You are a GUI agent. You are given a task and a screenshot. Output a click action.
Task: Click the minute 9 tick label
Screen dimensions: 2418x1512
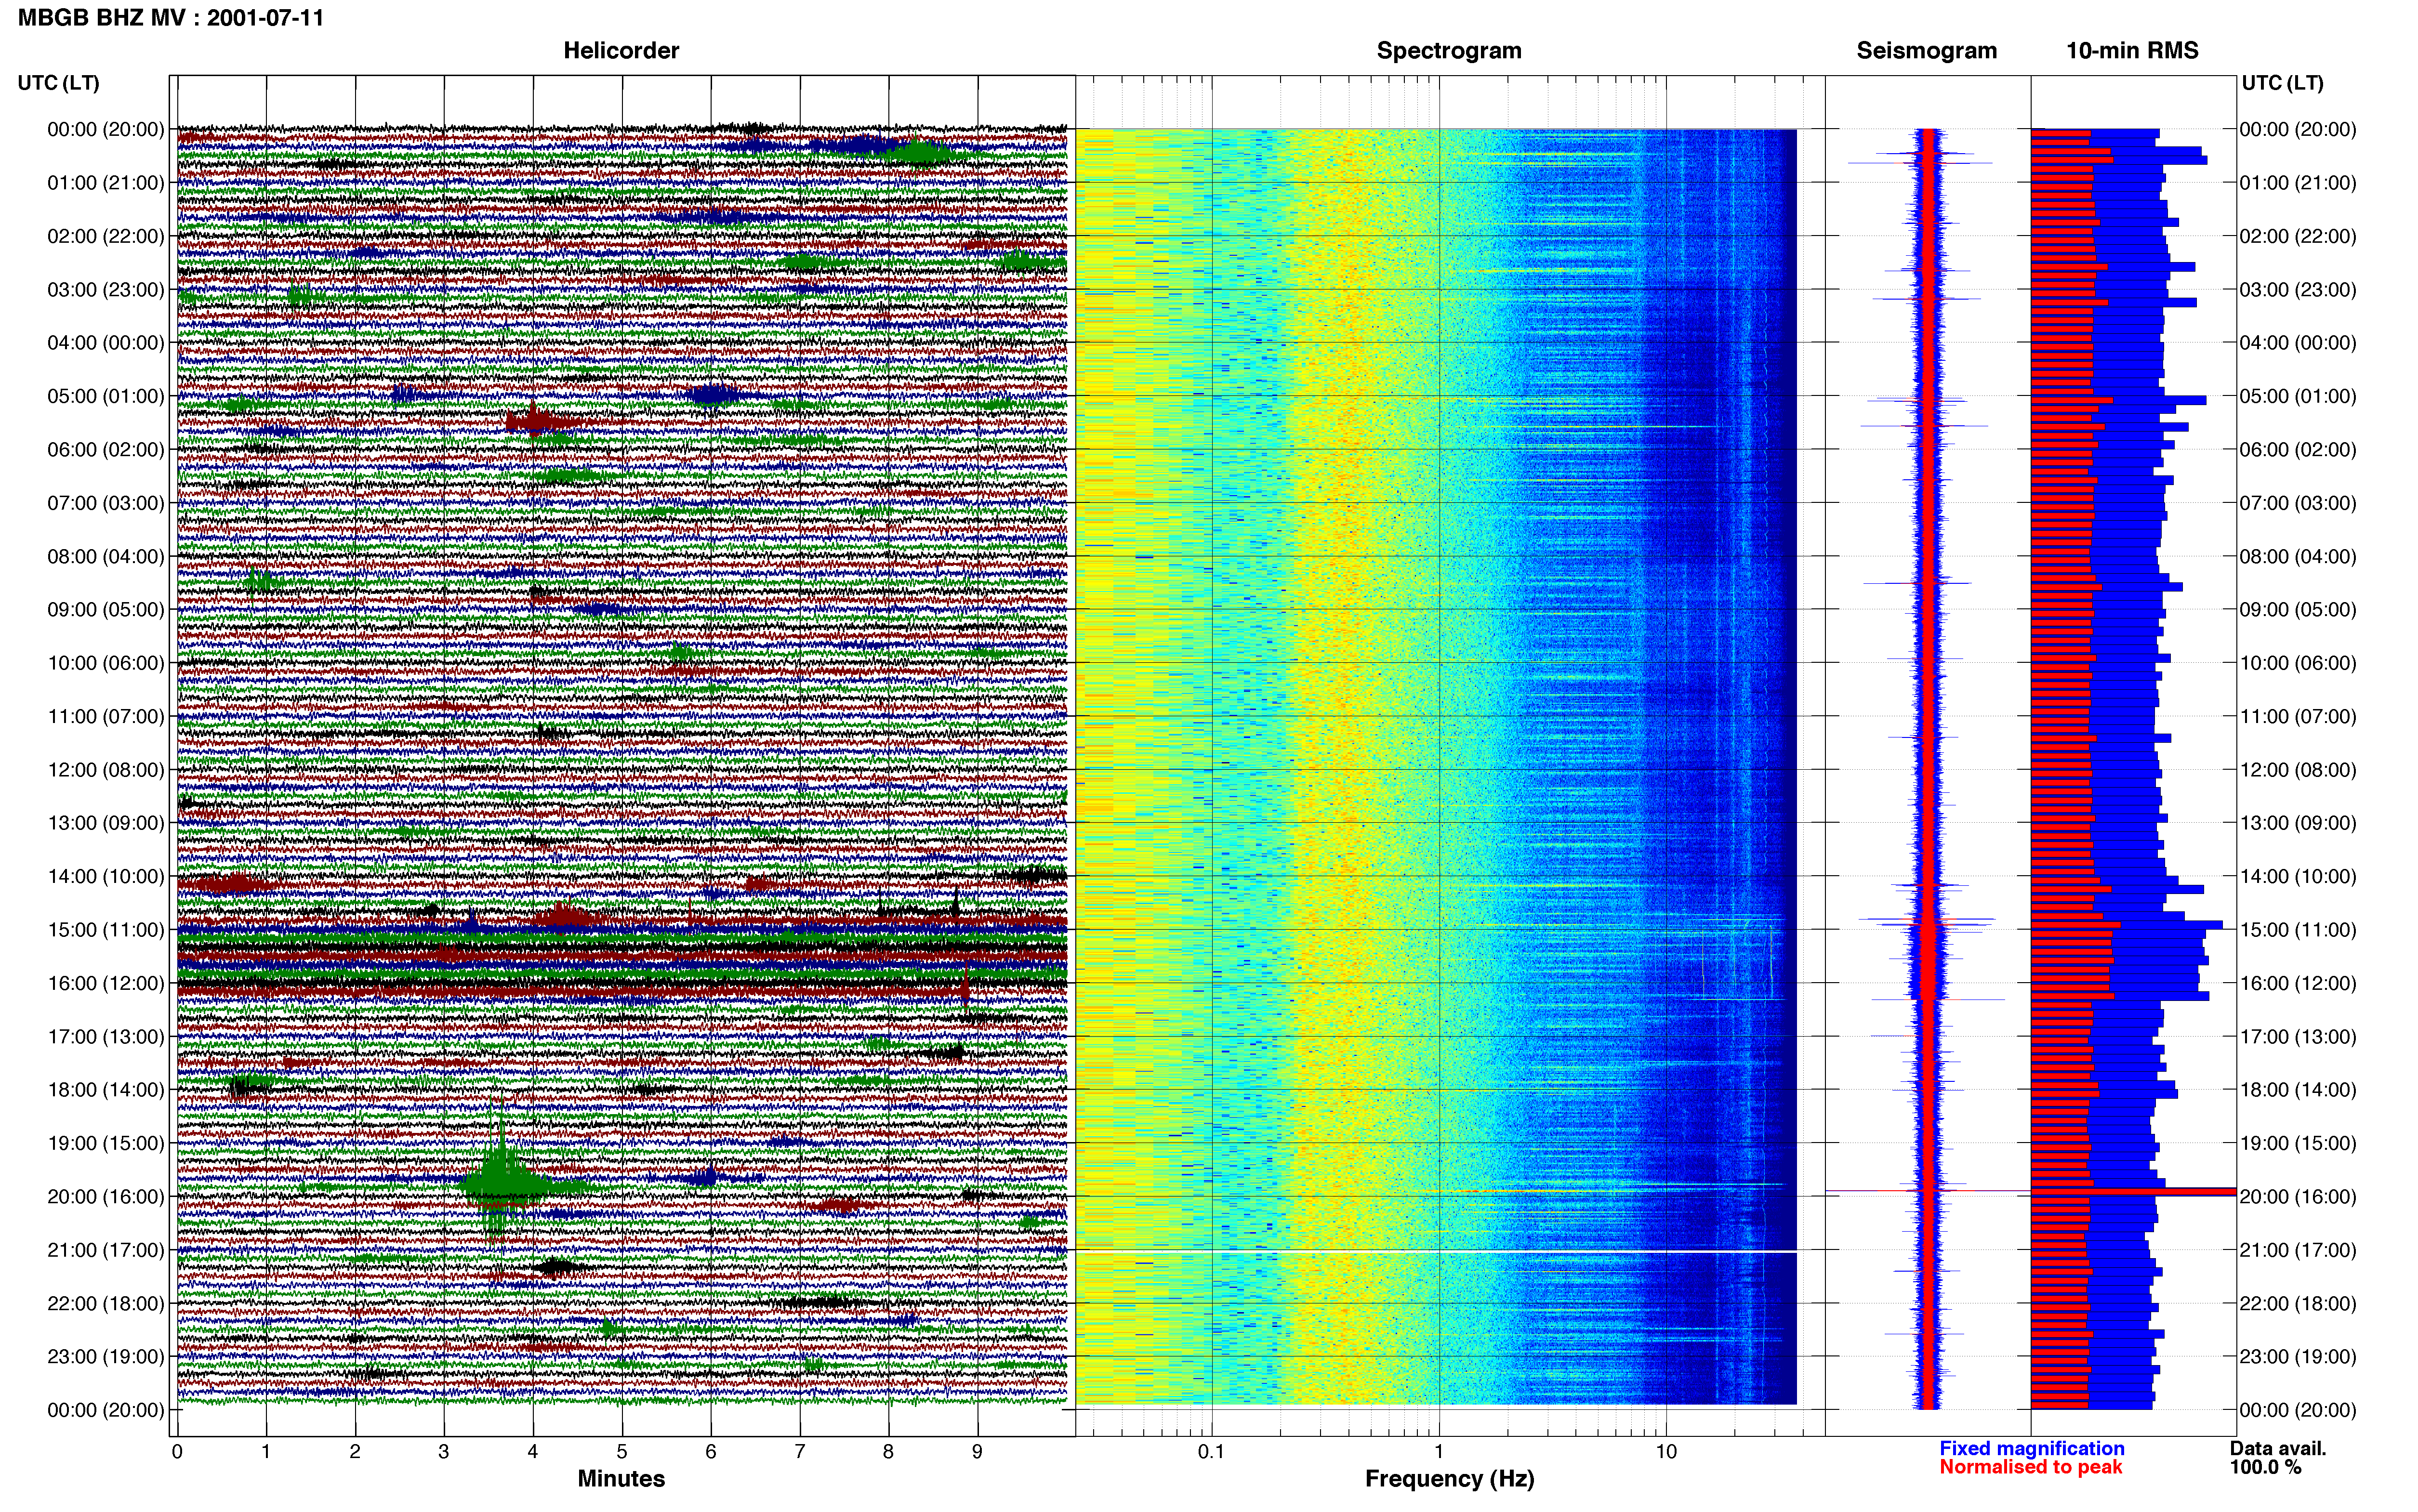click(x=977, y=1452)
